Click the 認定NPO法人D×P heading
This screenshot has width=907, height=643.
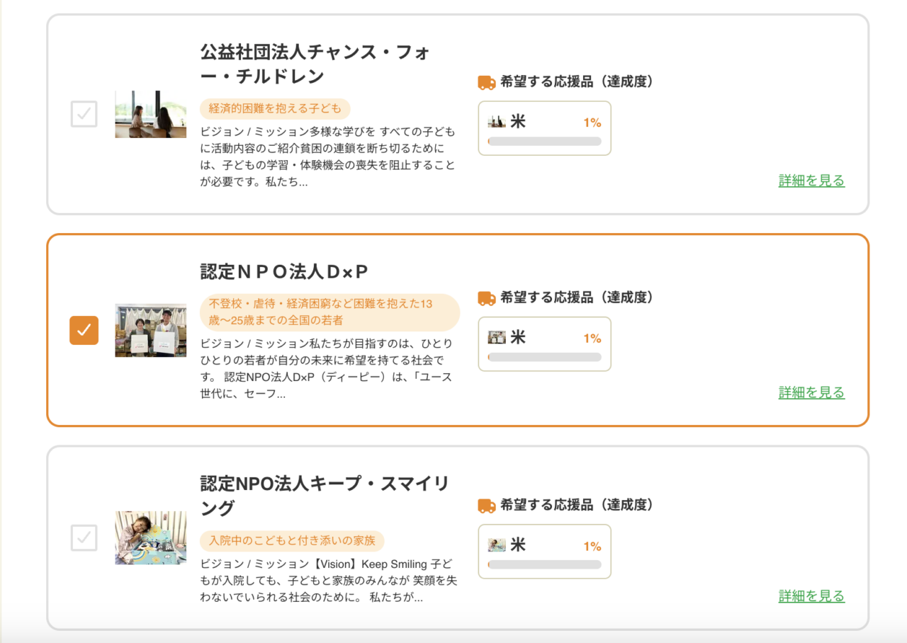pos(284,272)
